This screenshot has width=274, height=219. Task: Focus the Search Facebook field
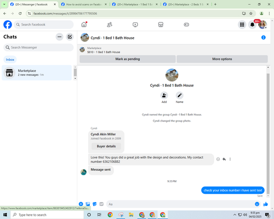(x=44, y=25)
